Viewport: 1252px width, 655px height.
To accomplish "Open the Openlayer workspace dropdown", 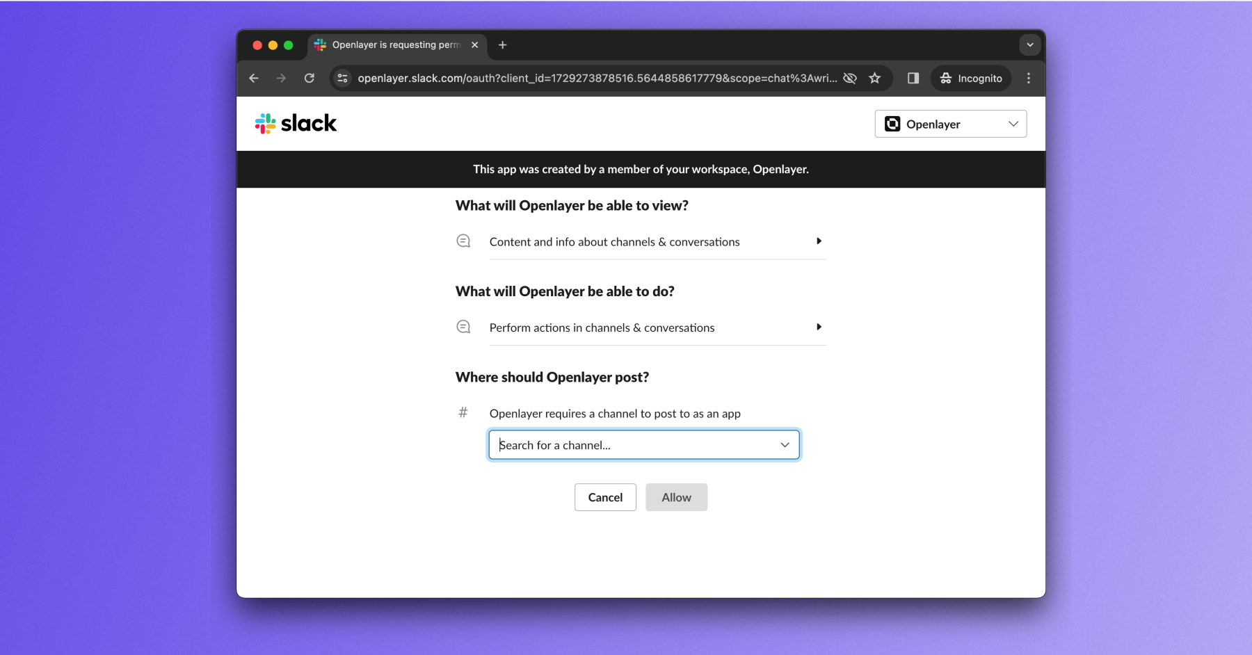I will click(951, 124).
